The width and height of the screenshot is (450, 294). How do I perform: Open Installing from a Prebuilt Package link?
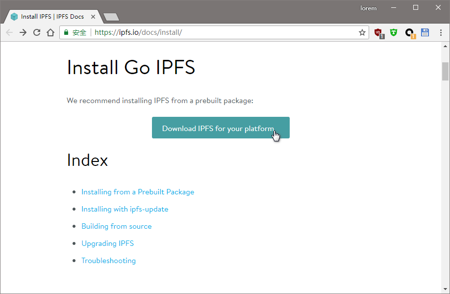[x=138, y=192]
